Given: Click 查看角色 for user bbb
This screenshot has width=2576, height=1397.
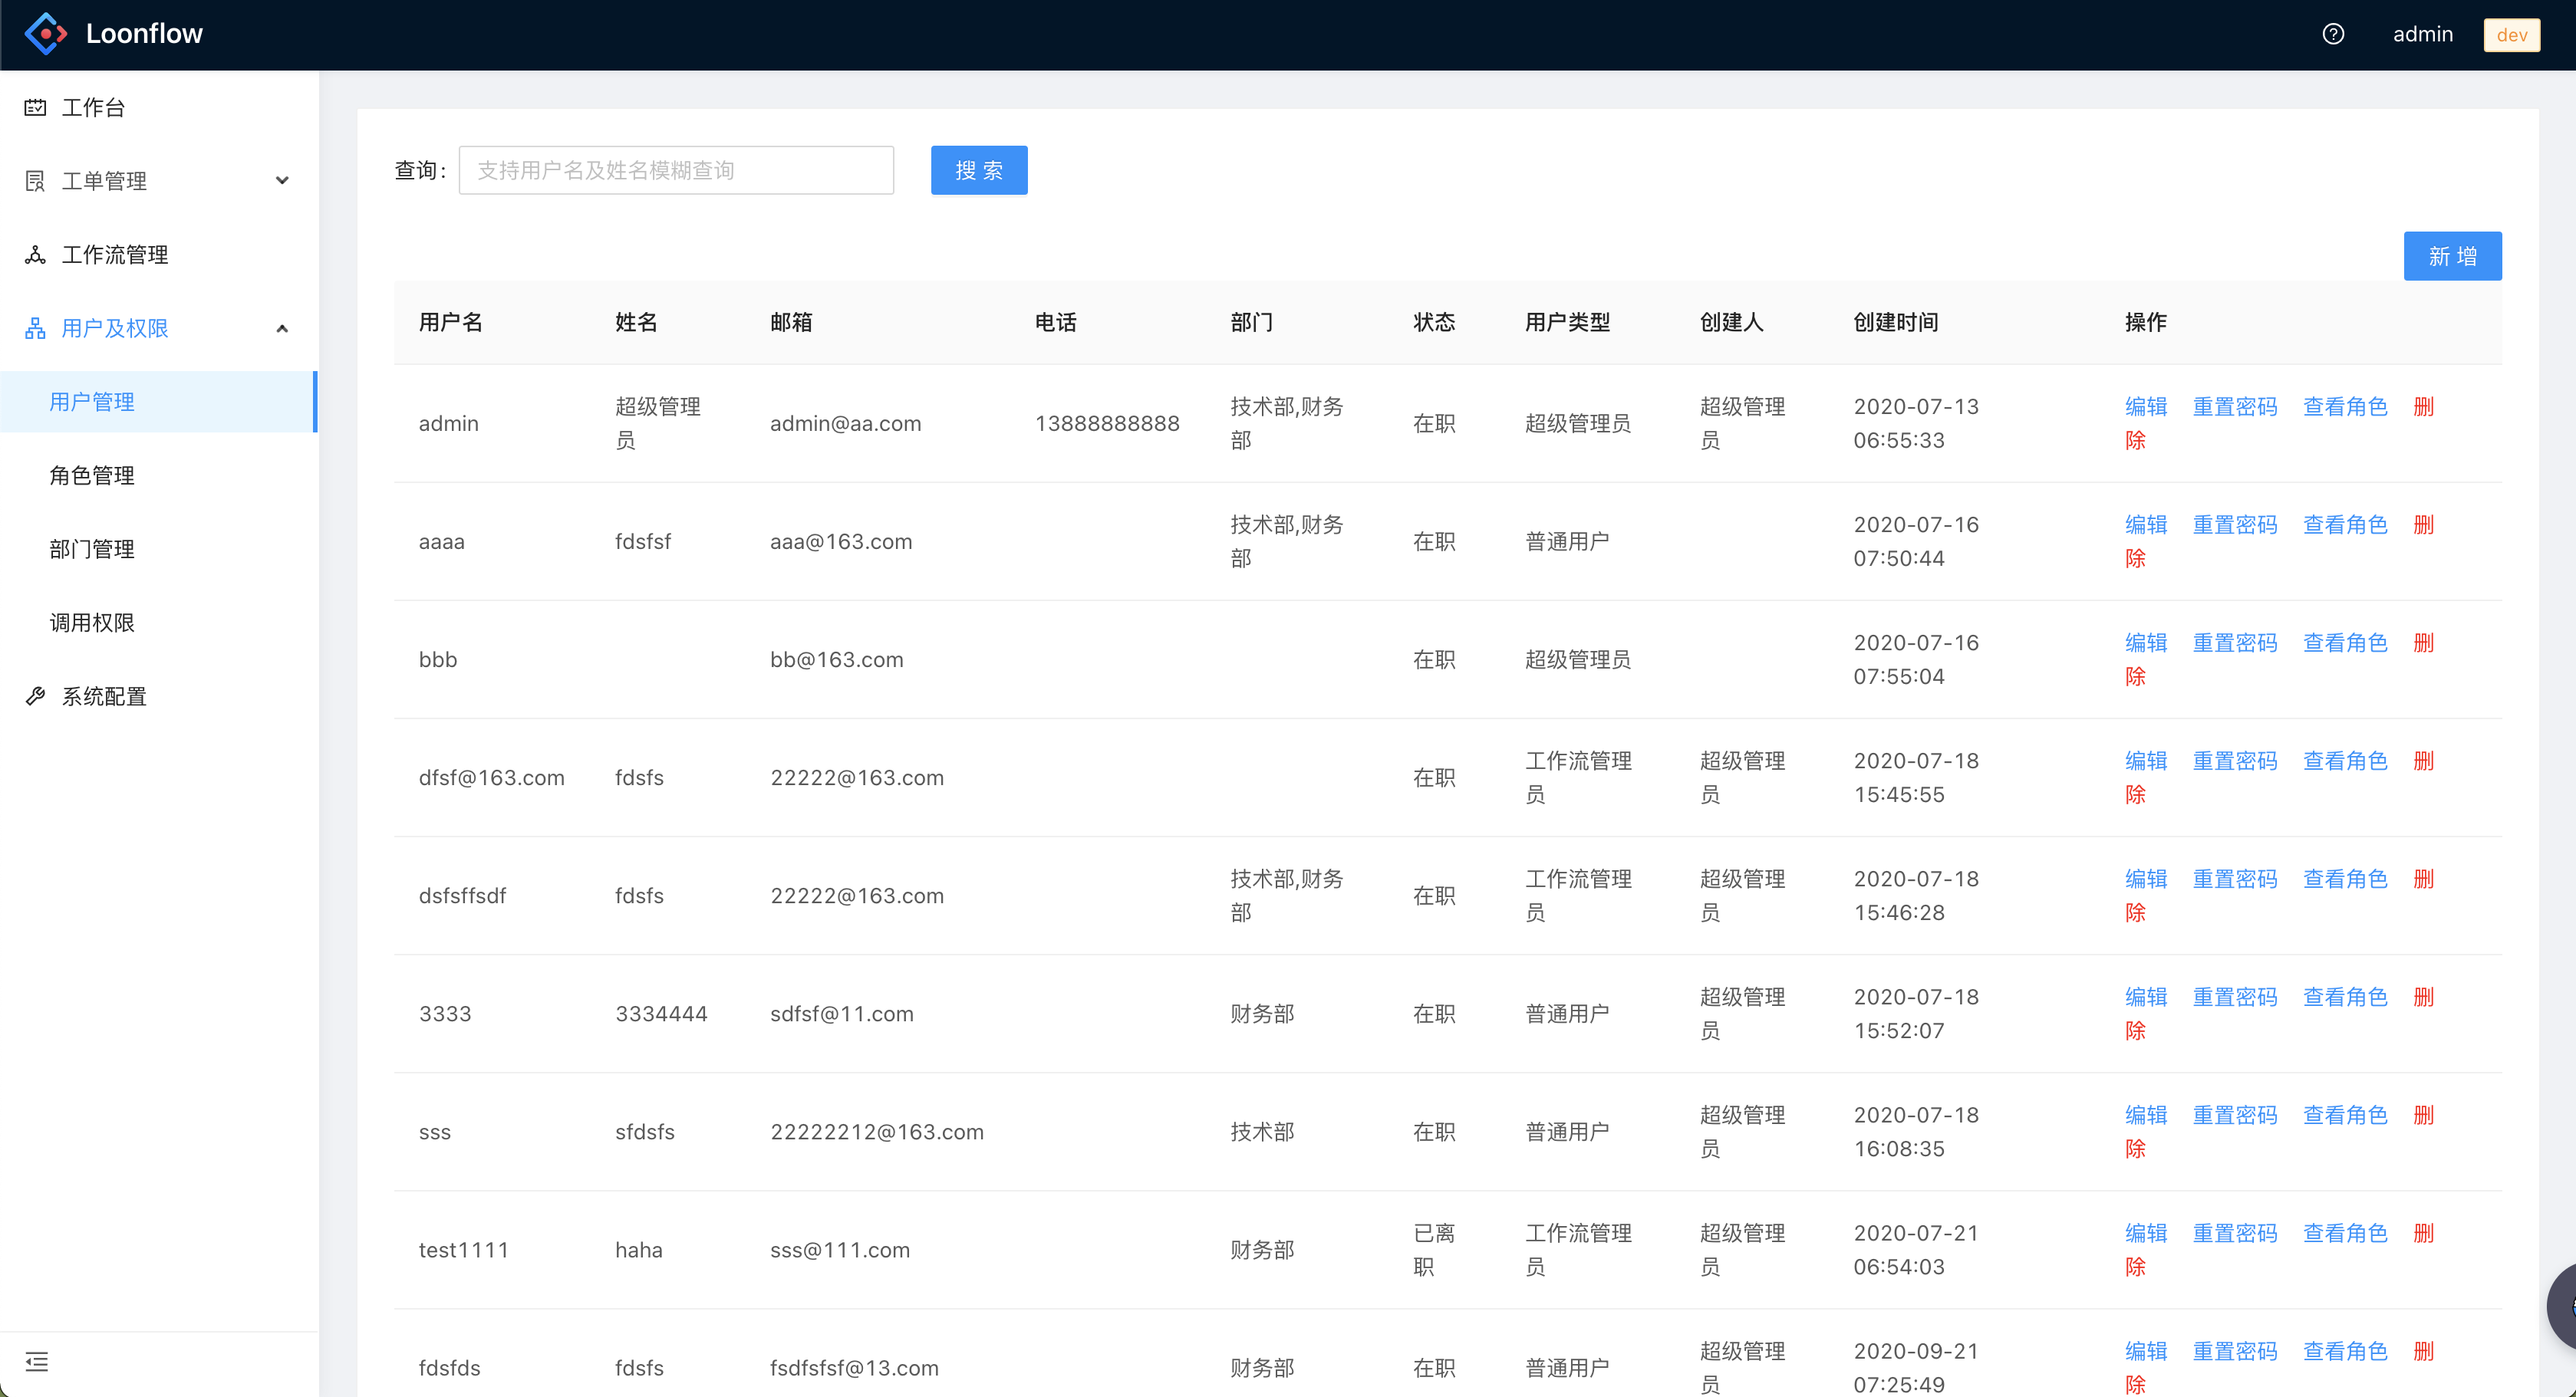Looking at the screenshot, I should click(x=2345, y=643).
